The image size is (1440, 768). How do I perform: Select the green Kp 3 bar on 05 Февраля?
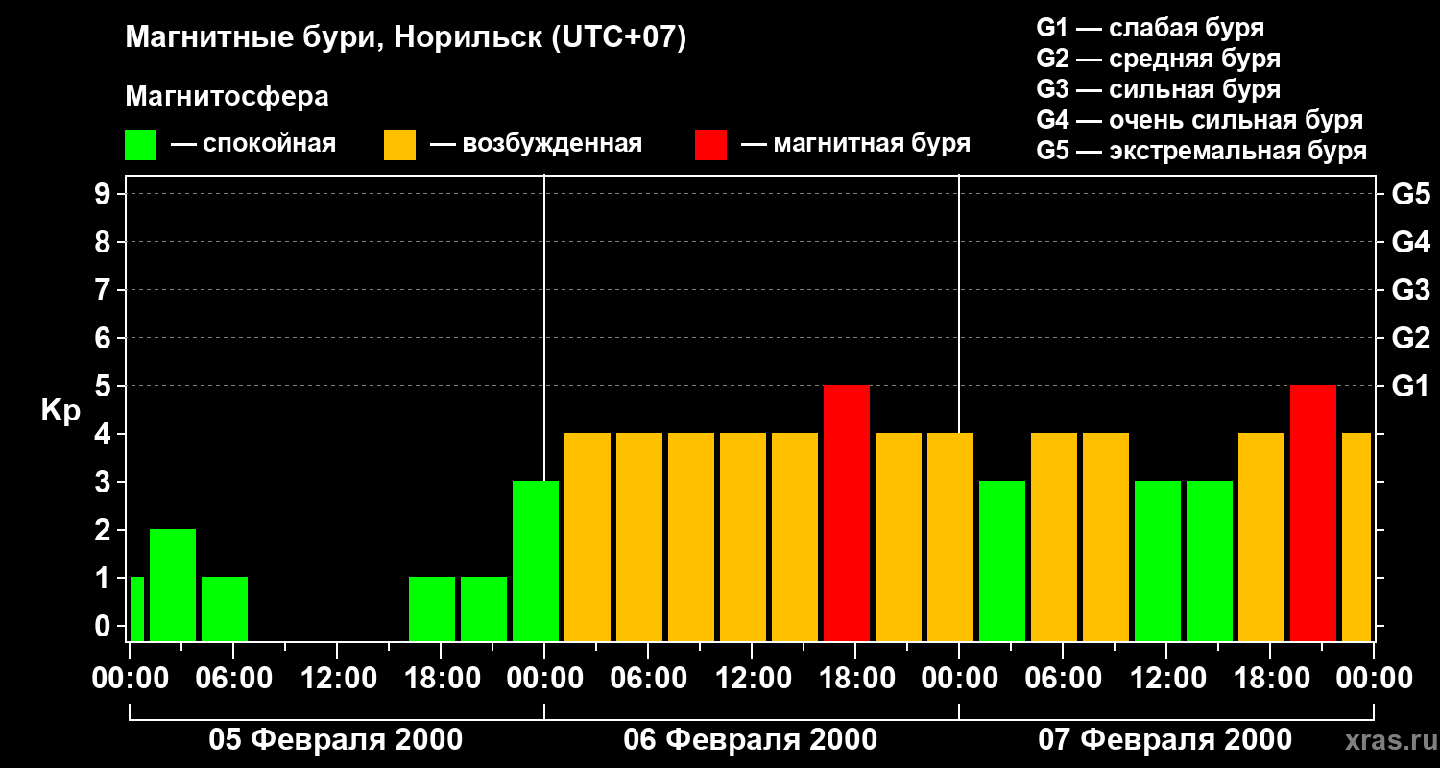pos(536,561)
